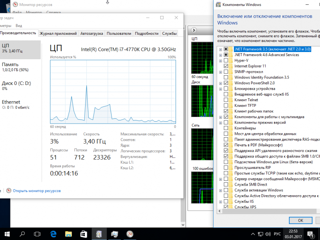Launch Microsoft Edge from taskbar
The image size is (320, 240).
click(53, 234)
